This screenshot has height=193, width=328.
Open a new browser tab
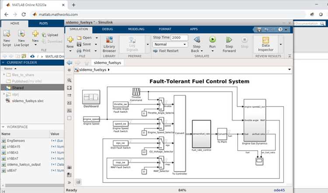pyautogui.click(x=73, y=5)
